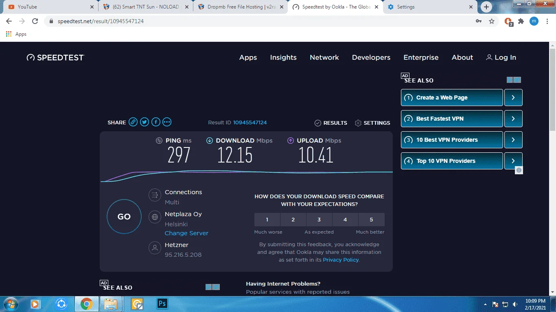
Task: Click the Top 10 VPN Providers ad link
Action: (x=452, y=161)
